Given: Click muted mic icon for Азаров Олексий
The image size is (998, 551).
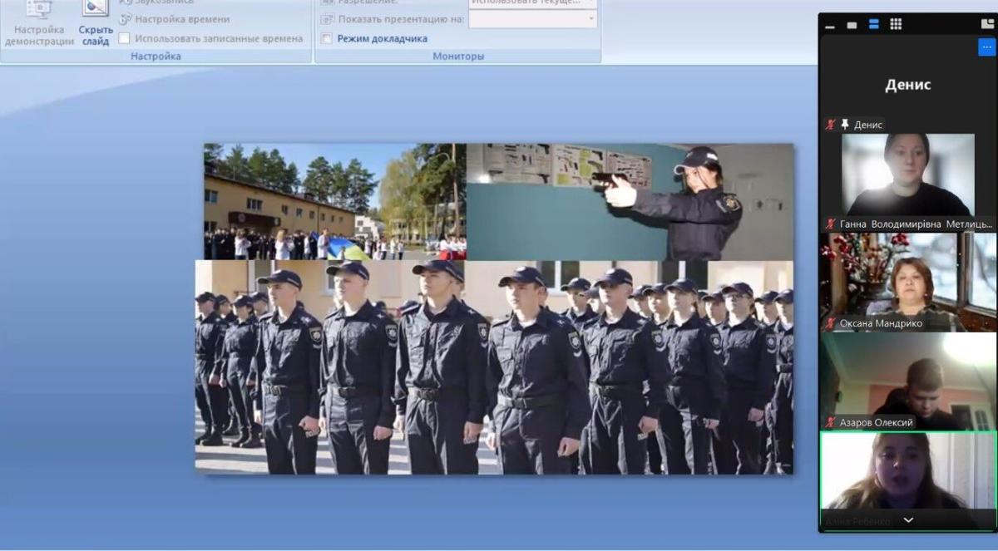Looking at the screenshot, I should (x=830, y=422).
